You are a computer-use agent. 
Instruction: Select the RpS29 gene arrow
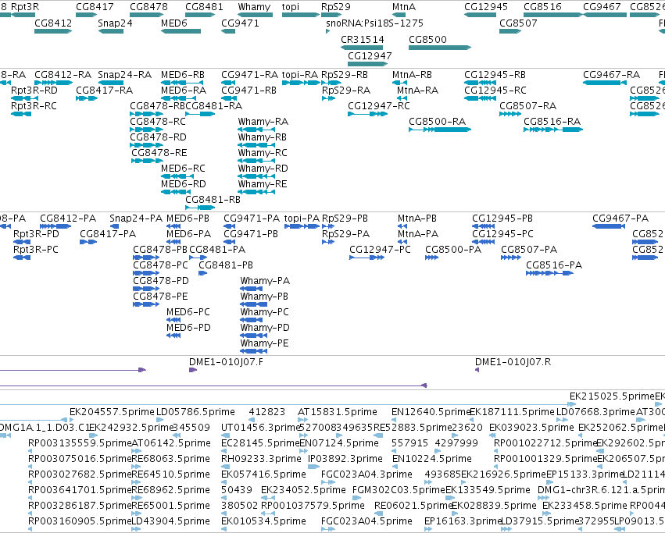331,15
